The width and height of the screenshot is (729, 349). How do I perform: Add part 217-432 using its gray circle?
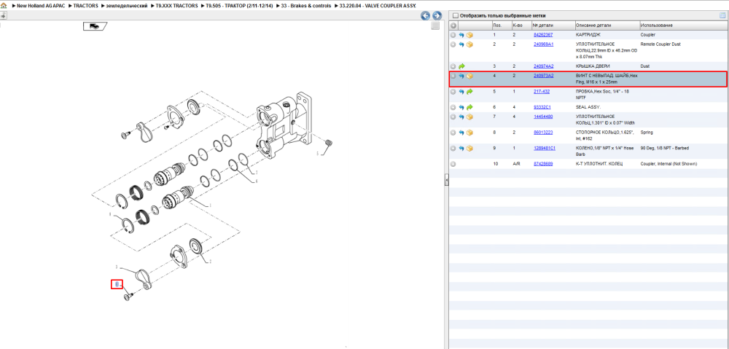[453, 92]
